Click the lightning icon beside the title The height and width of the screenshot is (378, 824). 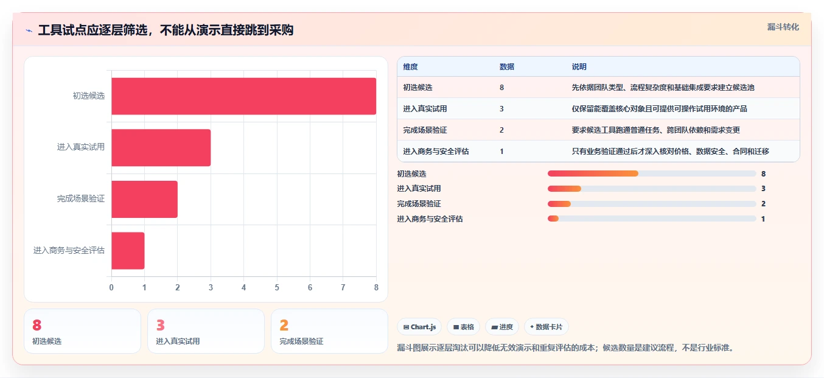pyautogui.click(x=29, y=30)
